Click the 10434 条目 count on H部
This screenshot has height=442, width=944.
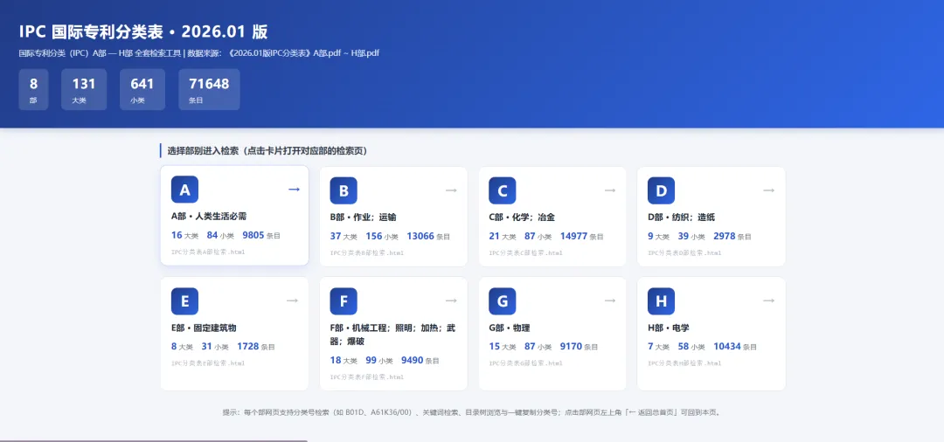click(735, 347)
